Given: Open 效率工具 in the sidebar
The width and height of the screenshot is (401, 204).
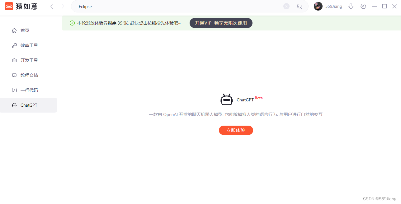Looking at the screenshot, I should coord(29,45).
